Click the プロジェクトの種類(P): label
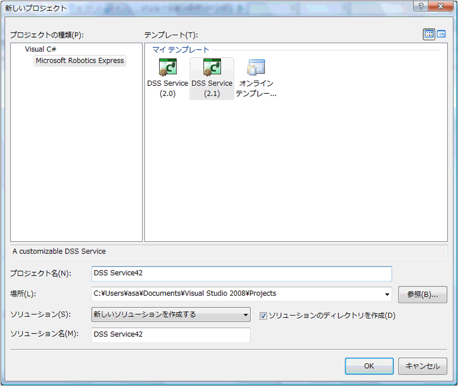The image size is (458, 386). click(x=47, y=35)
